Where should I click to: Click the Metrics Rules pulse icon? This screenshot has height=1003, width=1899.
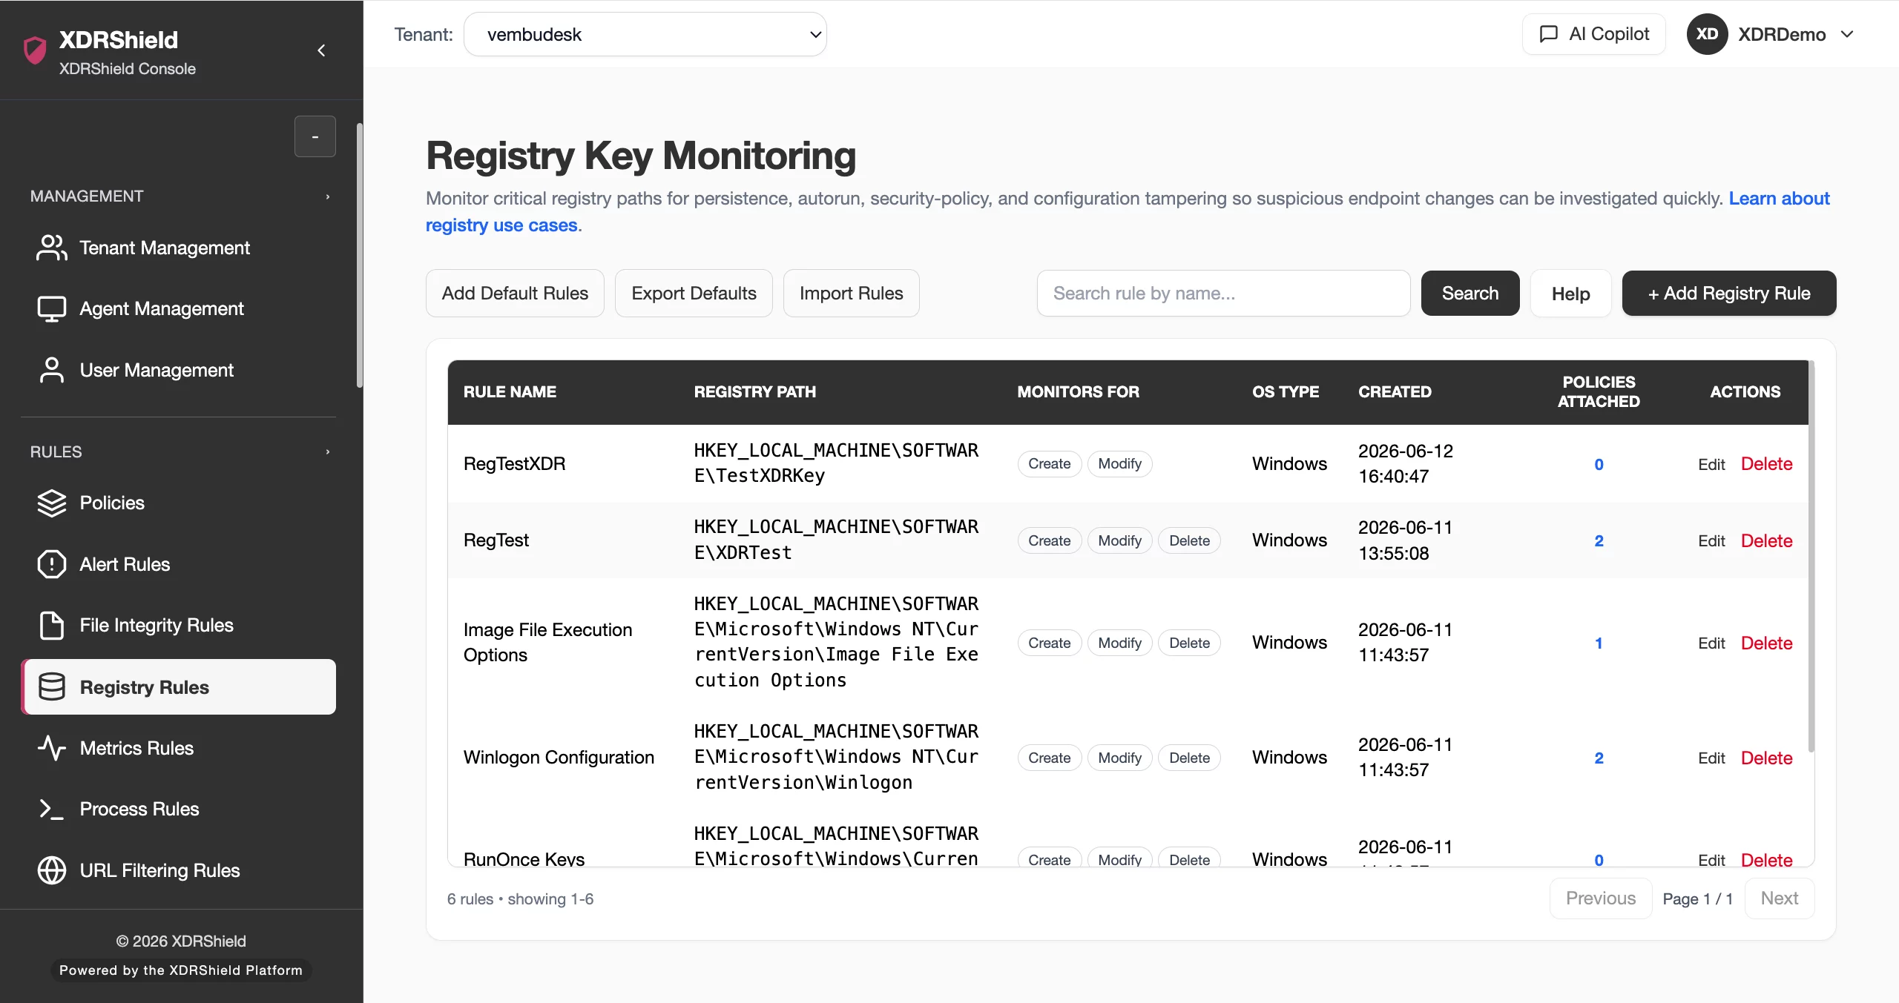(51, 748)
